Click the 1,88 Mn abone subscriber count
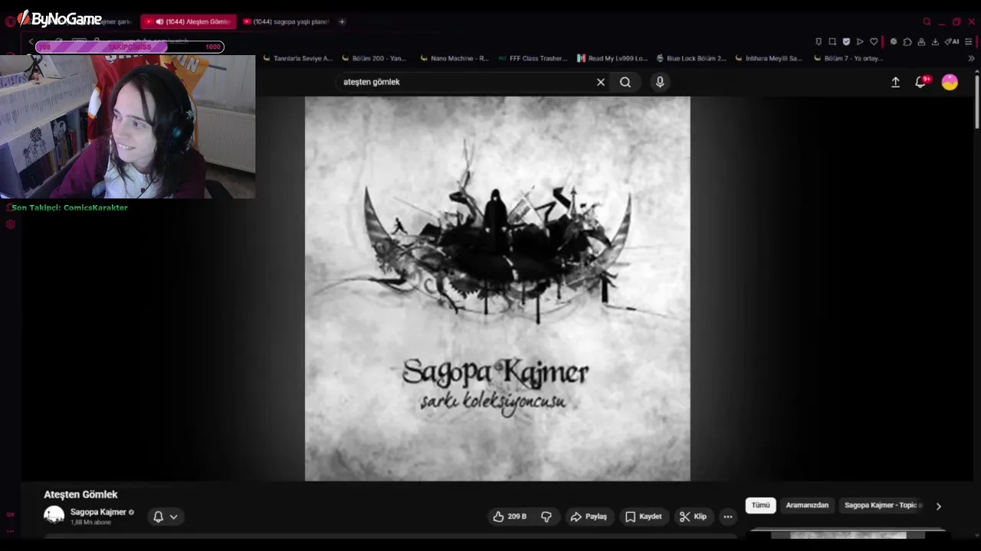Viewport: 981px width, 551px height. pyautogui.click(x=90, y=522)
